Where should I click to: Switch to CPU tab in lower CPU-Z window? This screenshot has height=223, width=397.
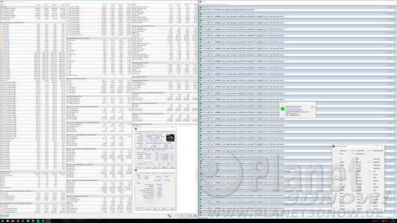137,173
